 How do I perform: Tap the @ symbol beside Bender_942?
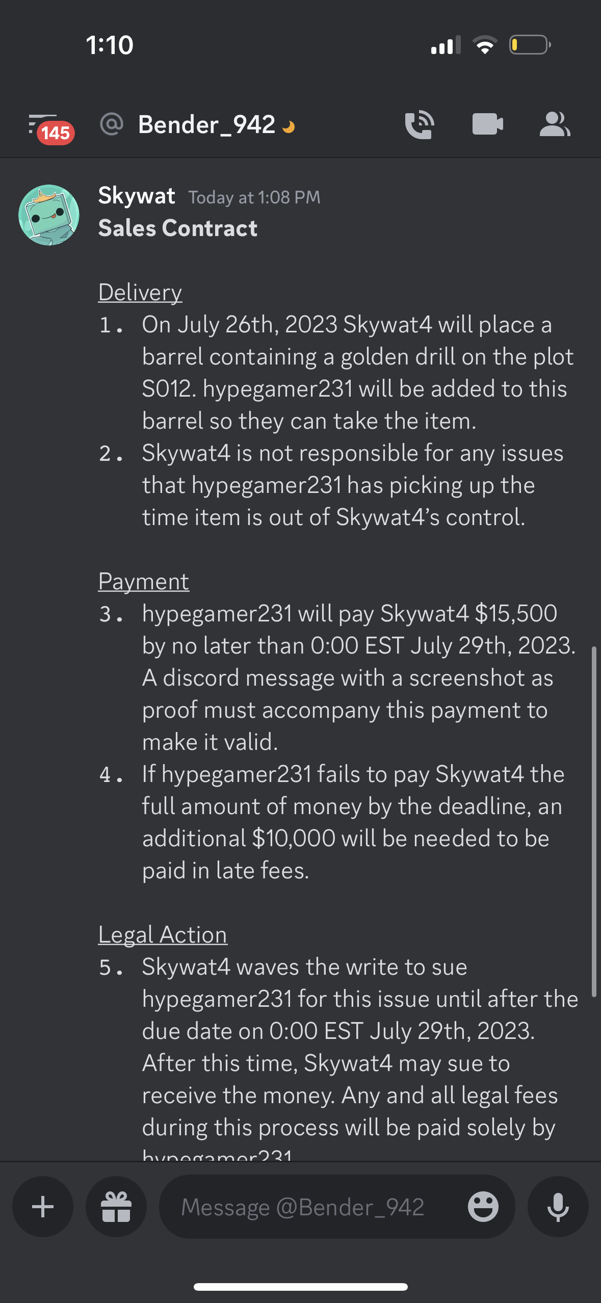pyautogui.click(x=112, y=124)
